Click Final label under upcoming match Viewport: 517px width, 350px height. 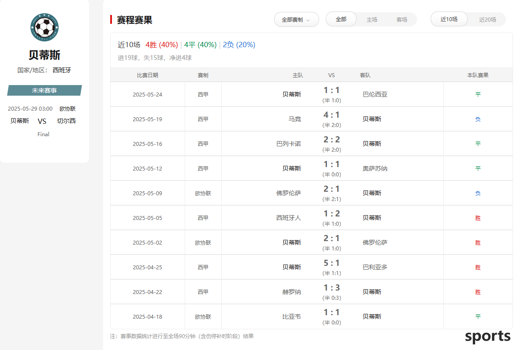pyautogui.click(x=43, y=134)
